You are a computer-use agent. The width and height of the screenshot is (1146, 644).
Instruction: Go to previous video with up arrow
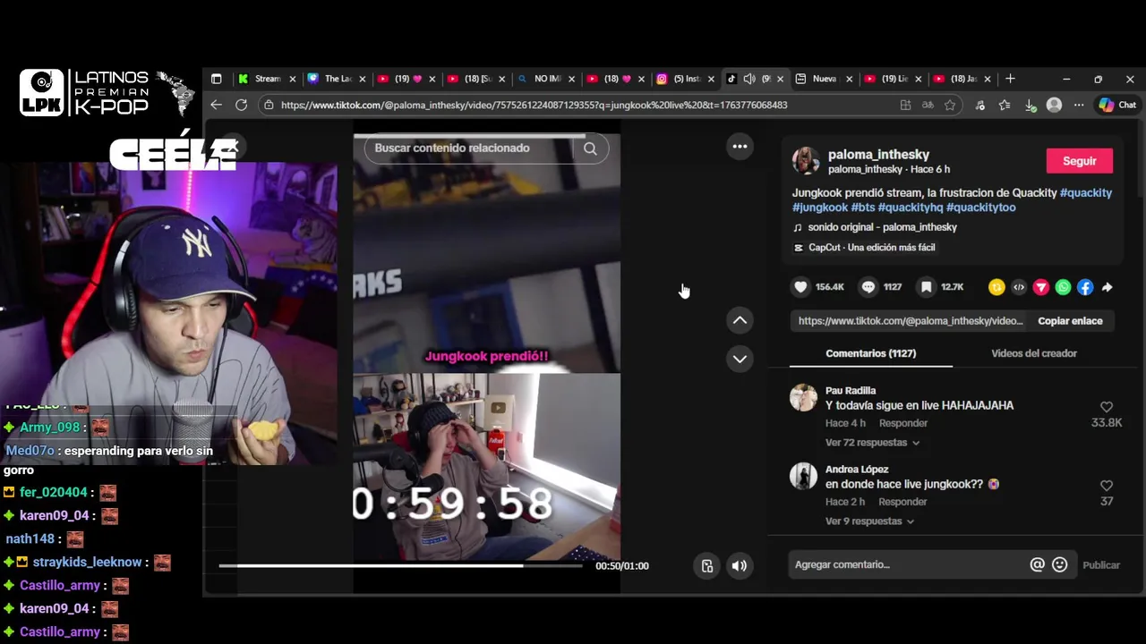tap(740, 320)
